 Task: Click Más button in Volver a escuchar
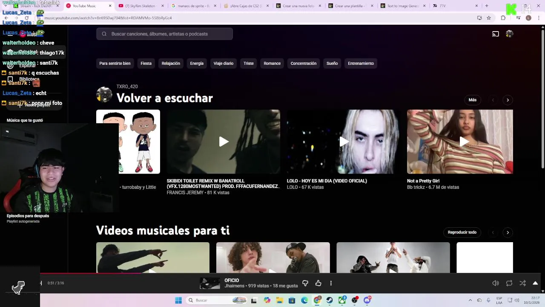tap(473, 100)
